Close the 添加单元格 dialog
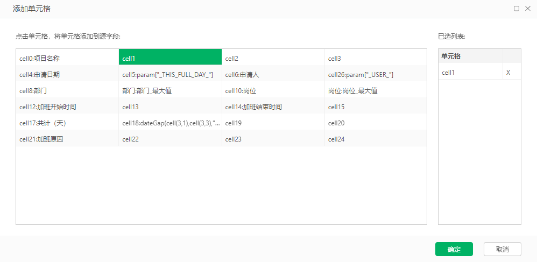This screenshot has width=537, height=262. coord(527,9)
